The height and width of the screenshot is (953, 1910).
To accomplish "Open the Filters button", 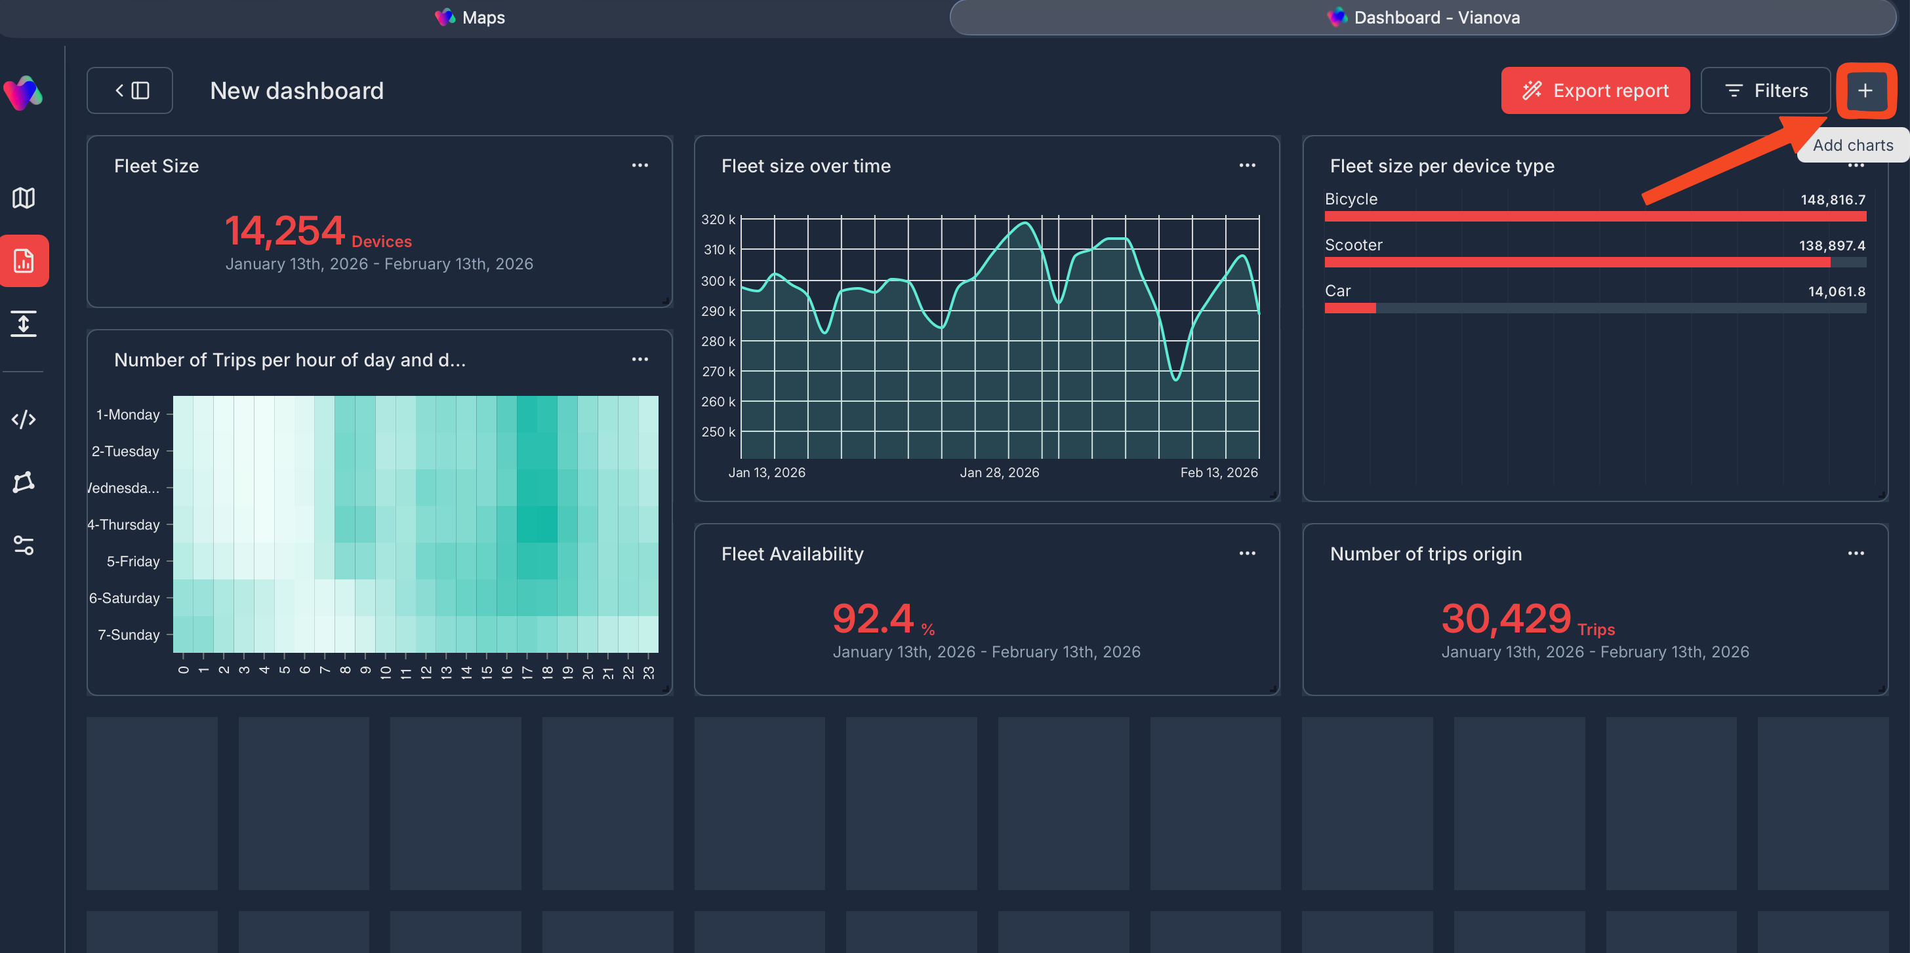I will click(x=1764, y=90).
